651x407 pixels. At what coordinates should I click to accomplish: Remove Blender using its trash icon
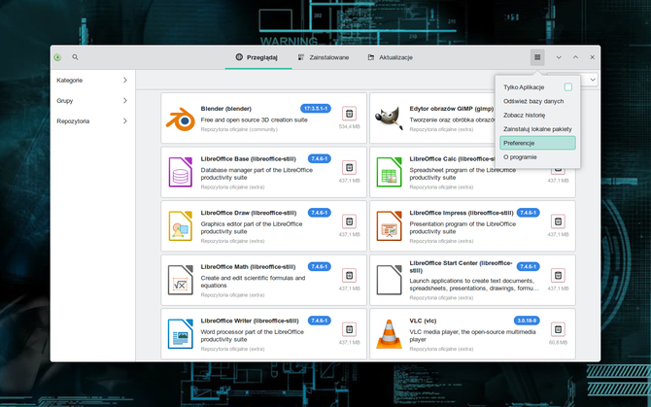point(349,114)
